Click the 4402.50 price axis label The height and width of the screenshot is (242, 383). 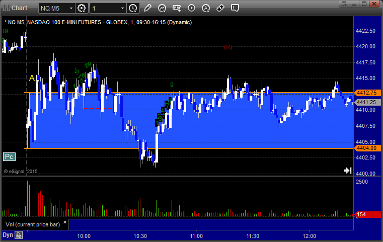point(366,157)
